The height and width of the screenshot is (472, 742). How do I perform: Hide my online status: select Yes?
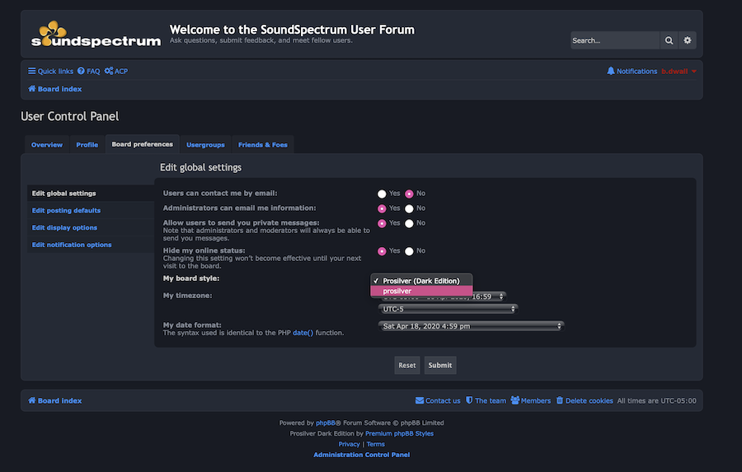(x=382, y=251)
